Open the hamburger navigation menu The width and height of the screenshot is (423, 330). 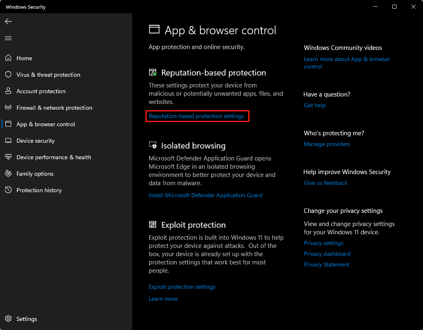click(x=8, y=38)
